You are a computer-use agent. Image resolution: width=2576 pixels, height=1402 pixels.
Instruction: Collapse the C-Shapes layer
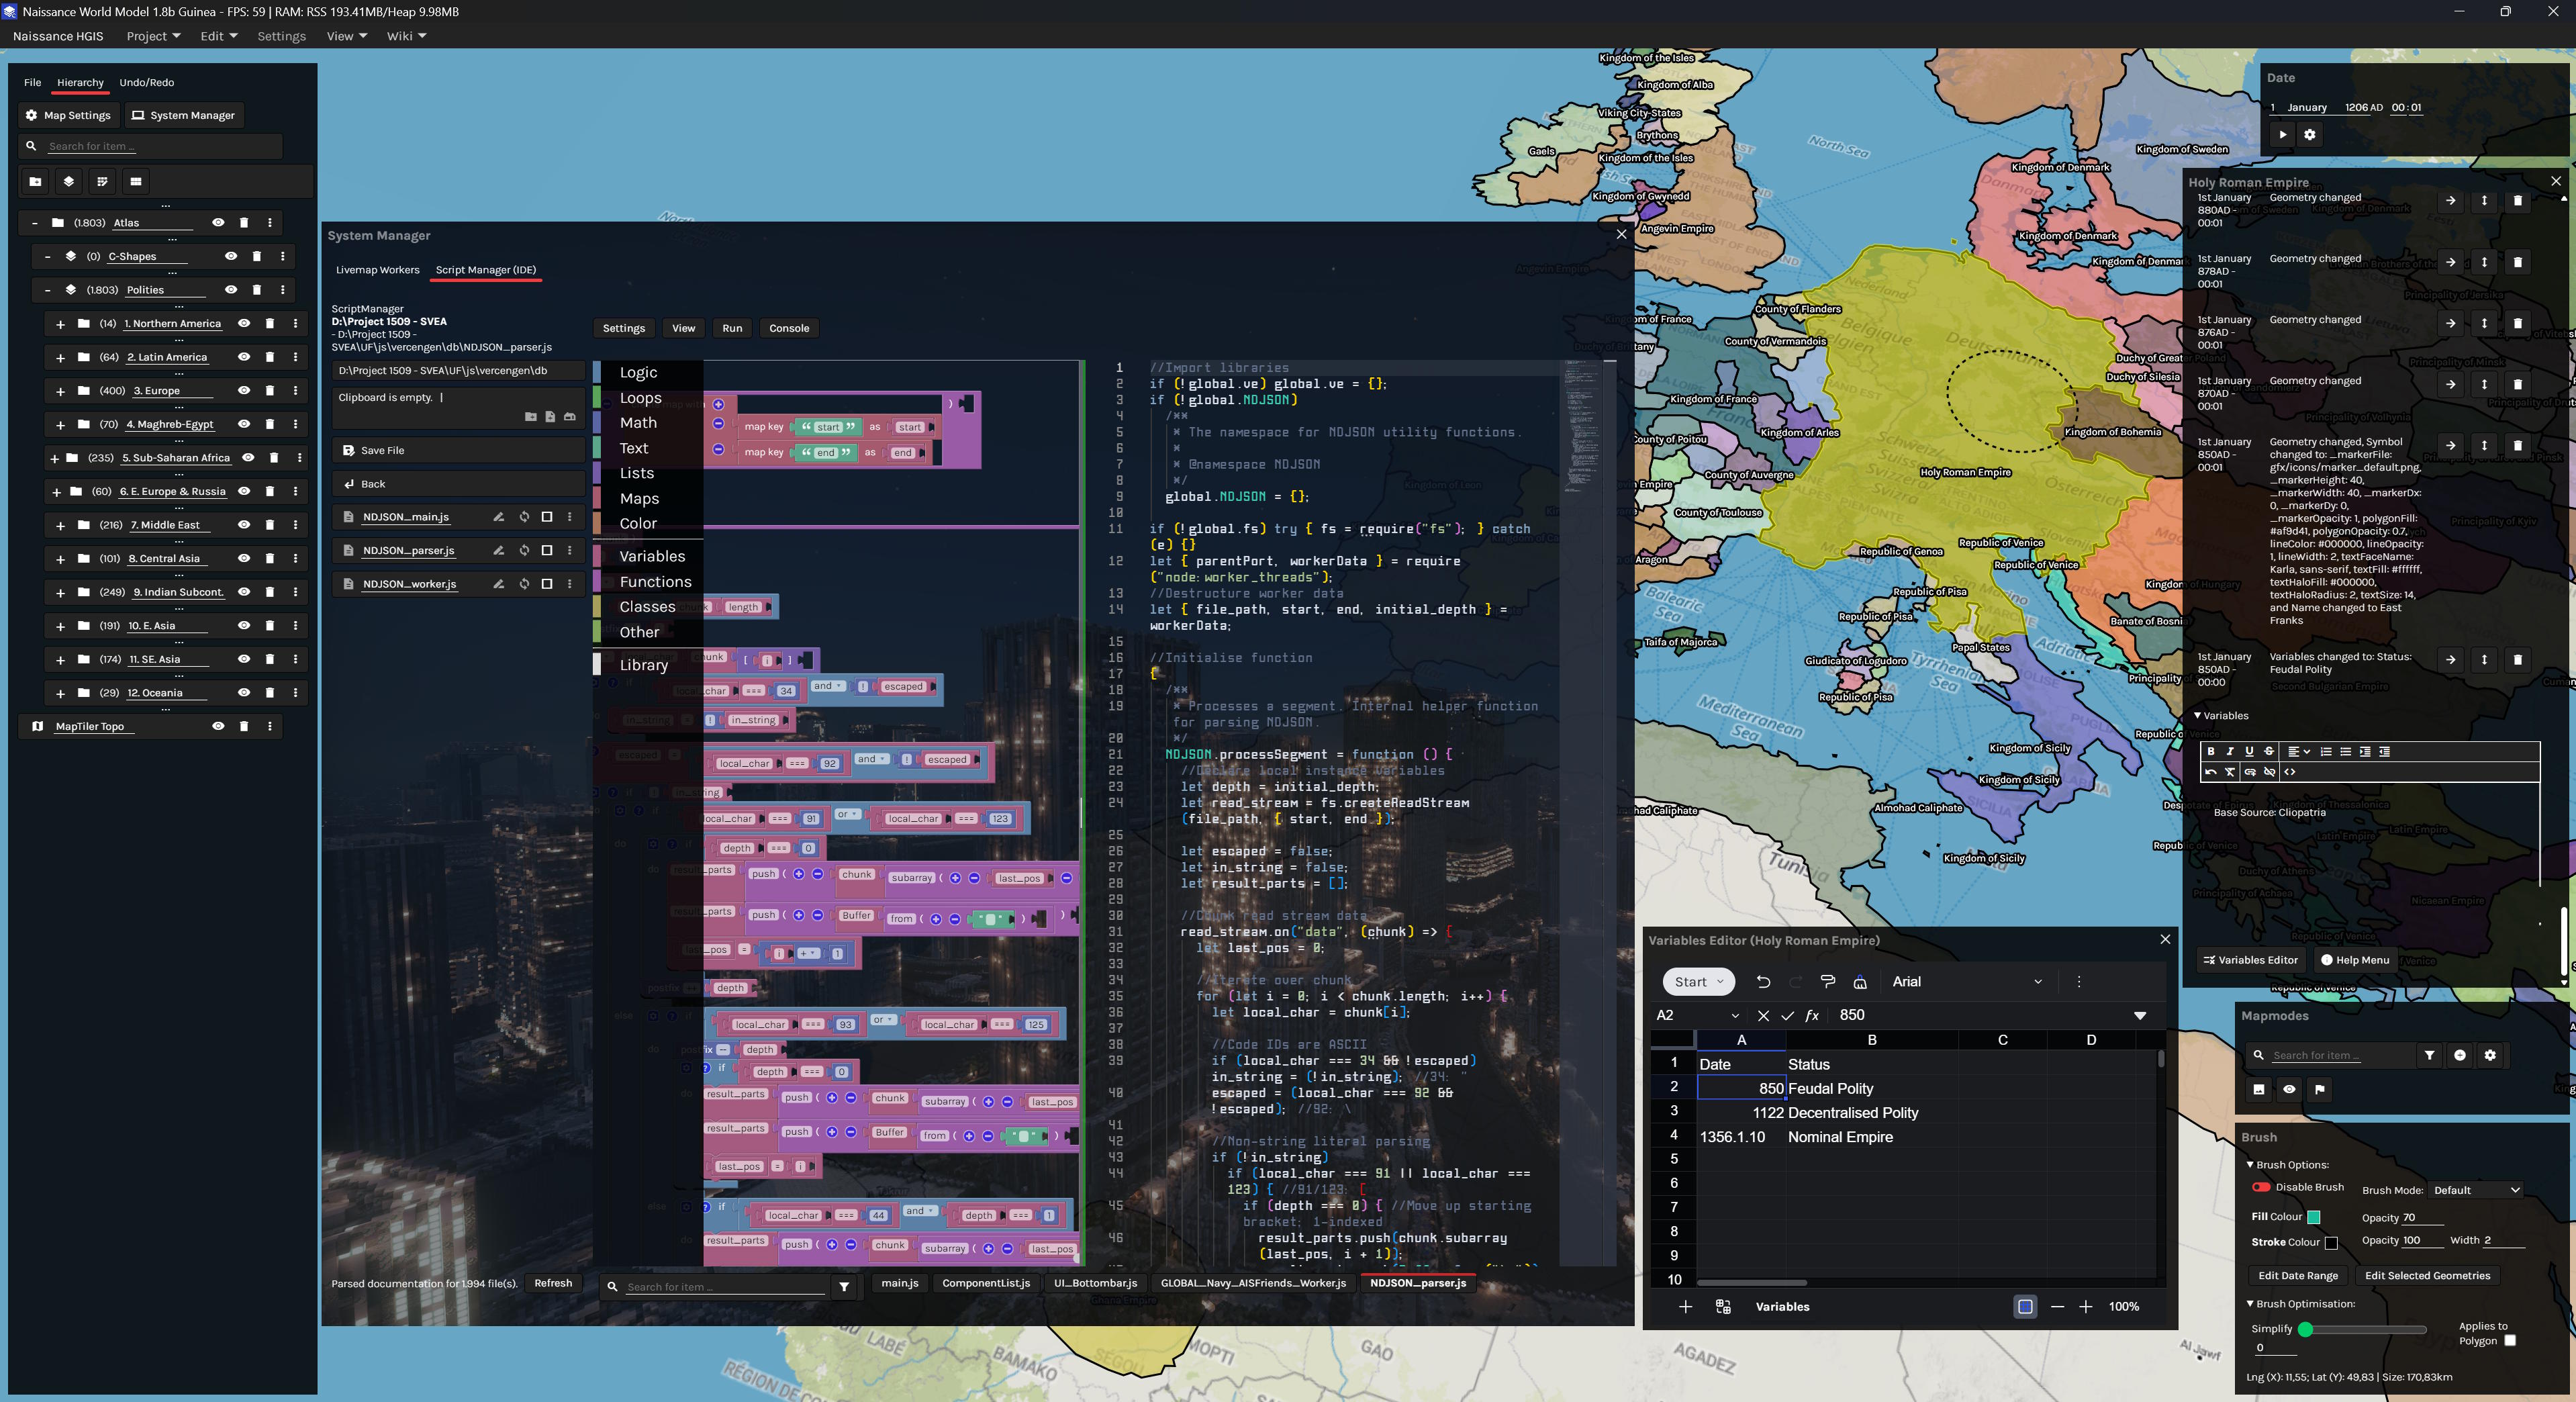pos(48,257)
